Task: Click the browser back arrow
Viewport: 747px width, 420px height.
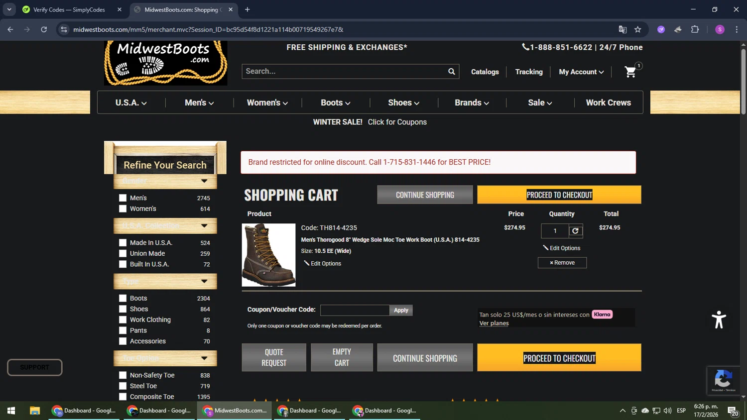Action: tap(10, 29)
